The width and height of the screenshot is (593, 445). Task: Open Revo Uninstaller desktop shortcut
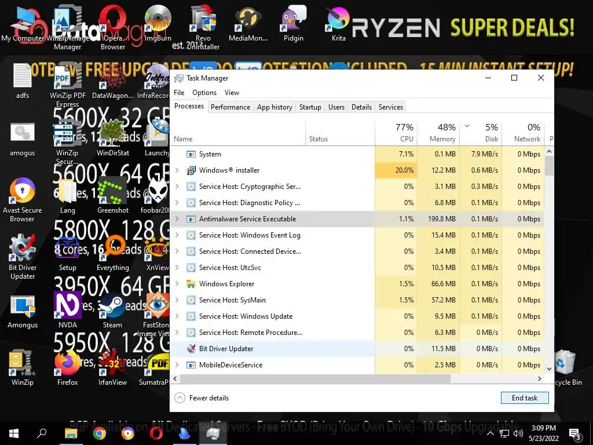[203, 28]
